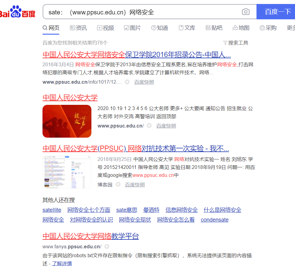Search related term 信息网络安全
Screen dimensions: 295x267
[x=182, y=210]
